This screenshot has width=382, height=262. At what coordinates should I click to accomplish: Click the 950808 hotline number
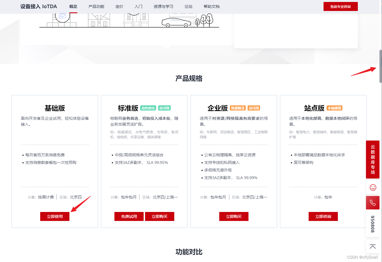tap(373, 224)
